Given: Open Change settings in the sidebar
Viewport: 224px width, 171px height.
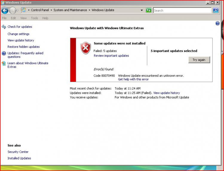Looking at the screenshot, I should [x=19, y=34].
